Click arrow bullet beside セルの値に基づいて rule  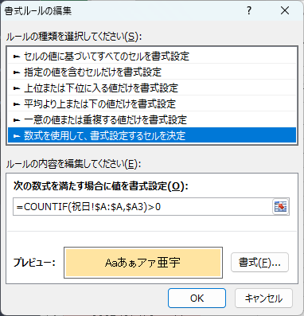pos(17,57)
